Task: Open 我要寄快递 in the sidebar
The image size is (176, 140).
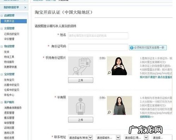Action: coord(10,67)
